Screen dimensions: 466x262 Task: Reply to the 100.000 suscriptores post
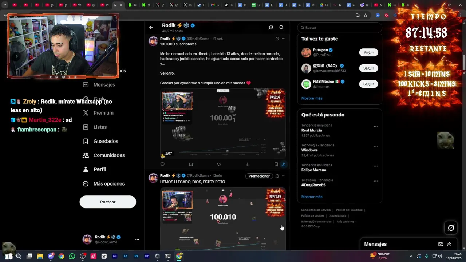pos(162,164)
